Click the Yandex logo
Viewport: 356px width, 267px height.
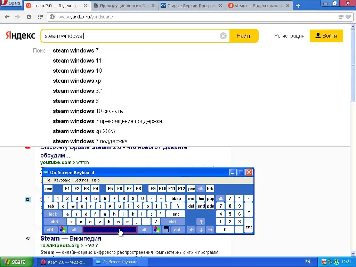coord(21,36)
